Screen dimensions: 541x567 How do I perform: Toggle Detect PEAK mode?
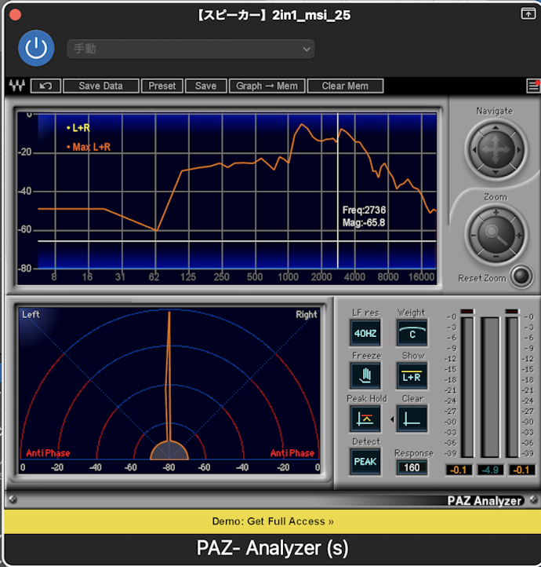click(x=365, y=462)
